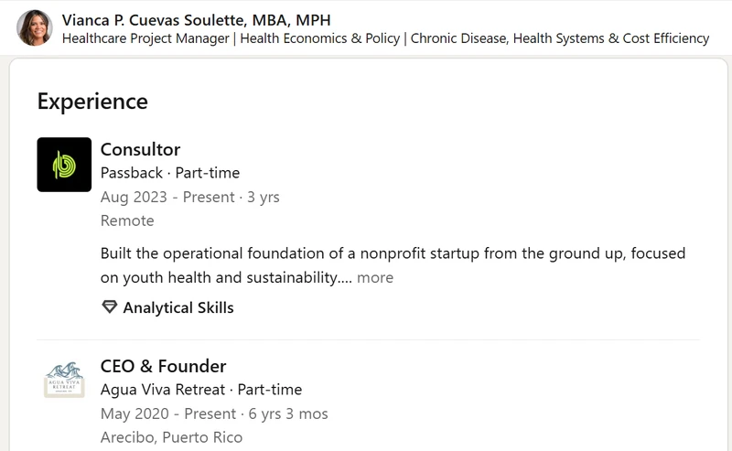
Task: Open the Analytical Skills link
Action: point(178,307)
